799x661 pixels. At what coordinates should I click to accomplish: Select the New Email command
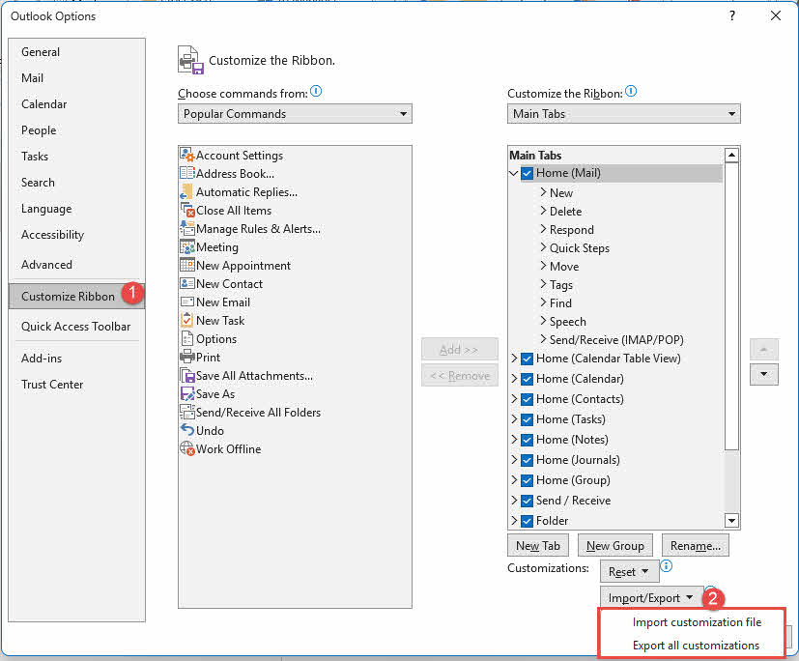click(x=223, y=302)
